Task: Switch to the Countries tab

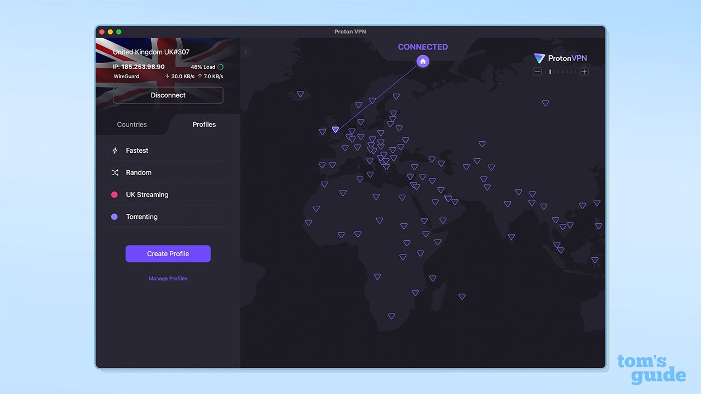Action: tap(132, 124)
